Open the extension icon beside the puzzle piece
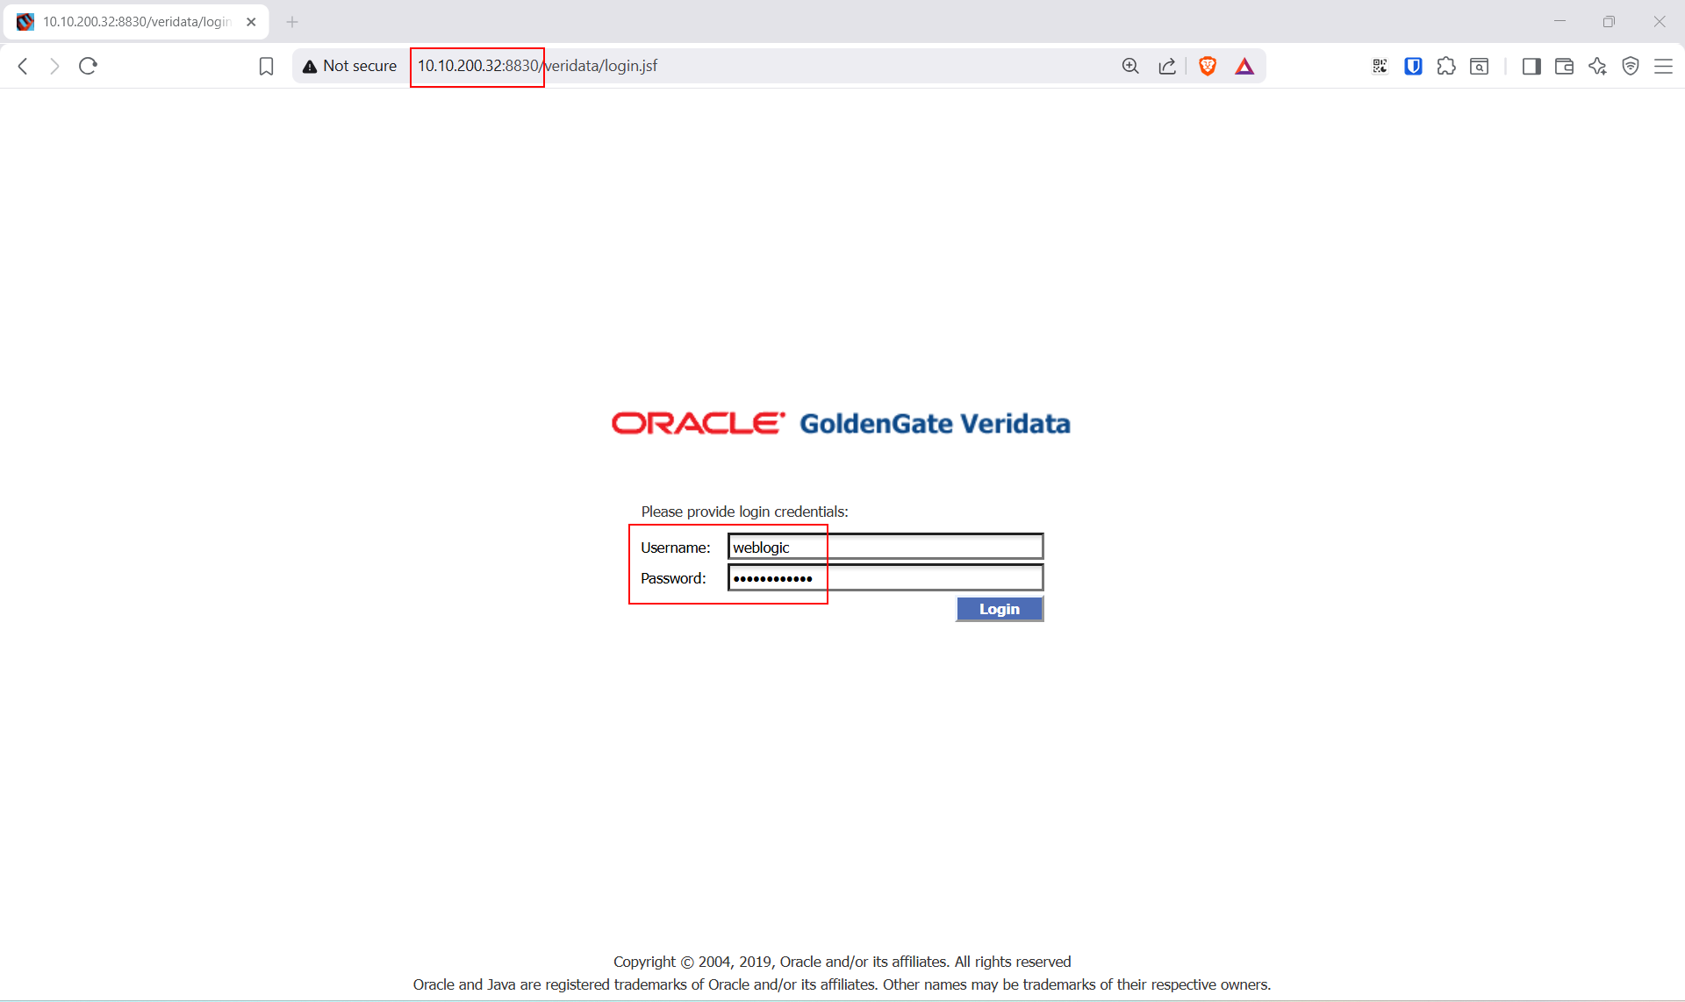The height and width of the screenshot is (1002, 1685). coord(1480,66)
